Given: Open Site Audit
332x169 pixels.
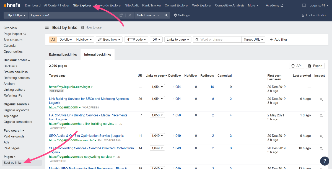Looking at the screenshot, I should [x=132, y=5].
